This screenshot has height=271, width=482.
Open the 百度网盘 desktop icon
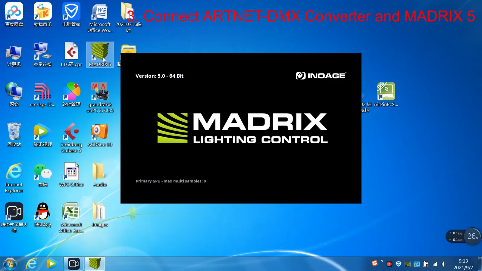14,14
